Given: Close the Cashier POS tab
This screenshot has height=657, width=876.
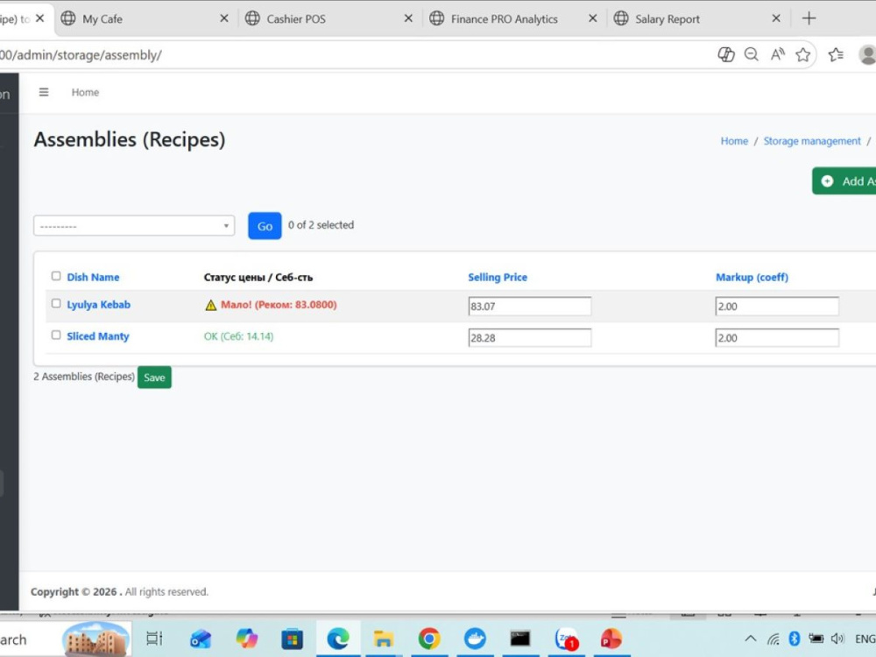Looking at the screenshot, I should click(x=408, y=18).
